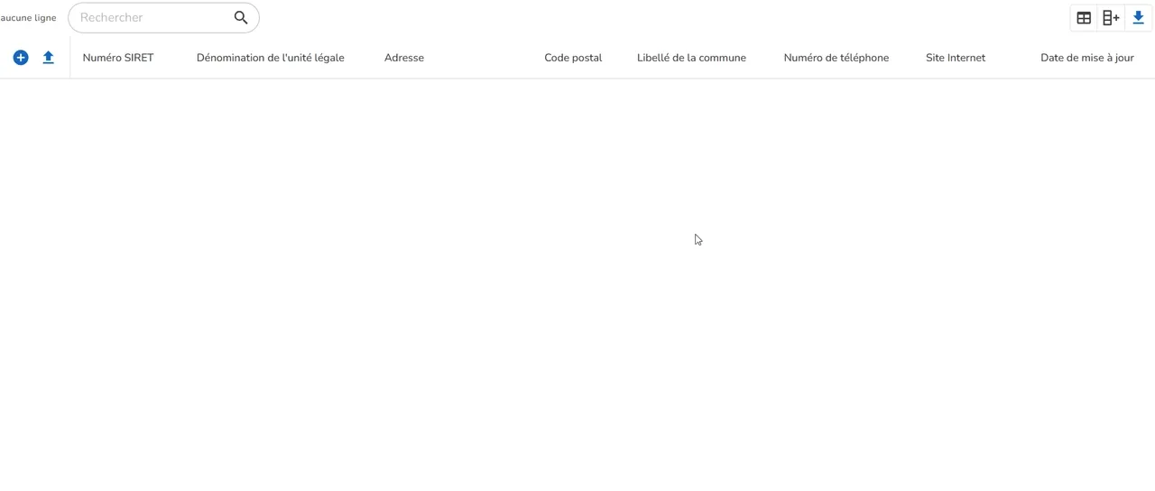Add a new row with the plus icon
The width and height of the screenshot is (1155, 491).
coord(21,58)
